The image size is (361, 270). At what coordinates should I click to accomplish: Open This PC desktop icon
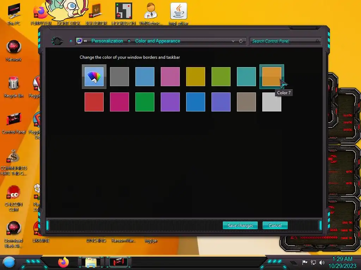(14, 14)
